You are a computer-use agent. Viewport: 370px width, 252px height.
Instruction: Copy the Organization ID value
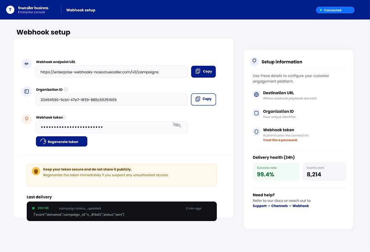click(x=203, y=99)
